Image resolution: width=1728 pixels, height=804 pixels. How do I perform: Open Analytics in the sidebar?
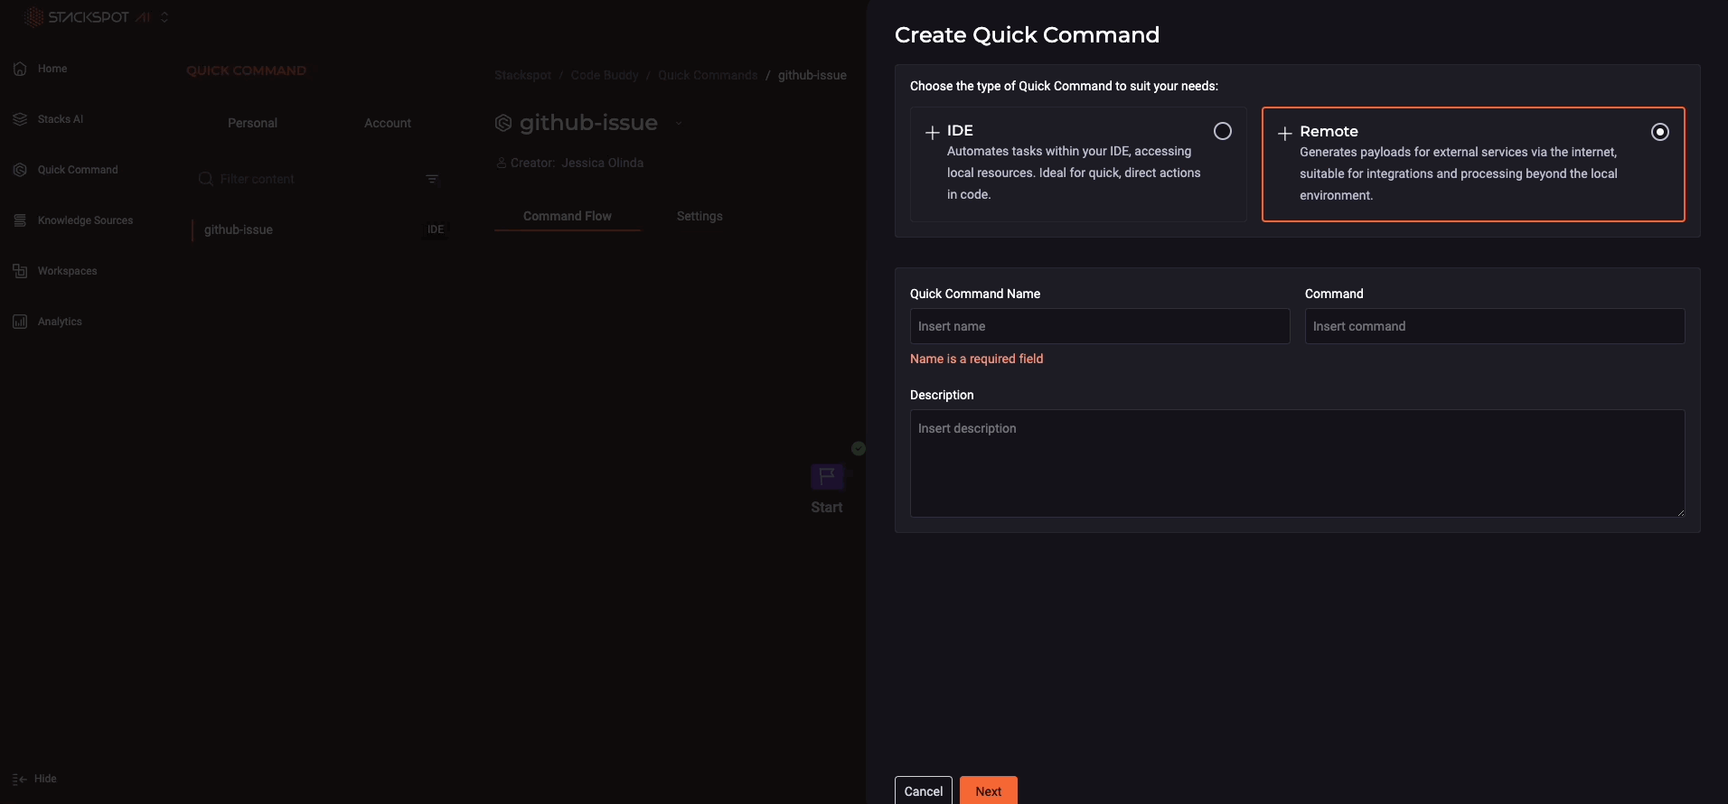(x=60, y=322)
